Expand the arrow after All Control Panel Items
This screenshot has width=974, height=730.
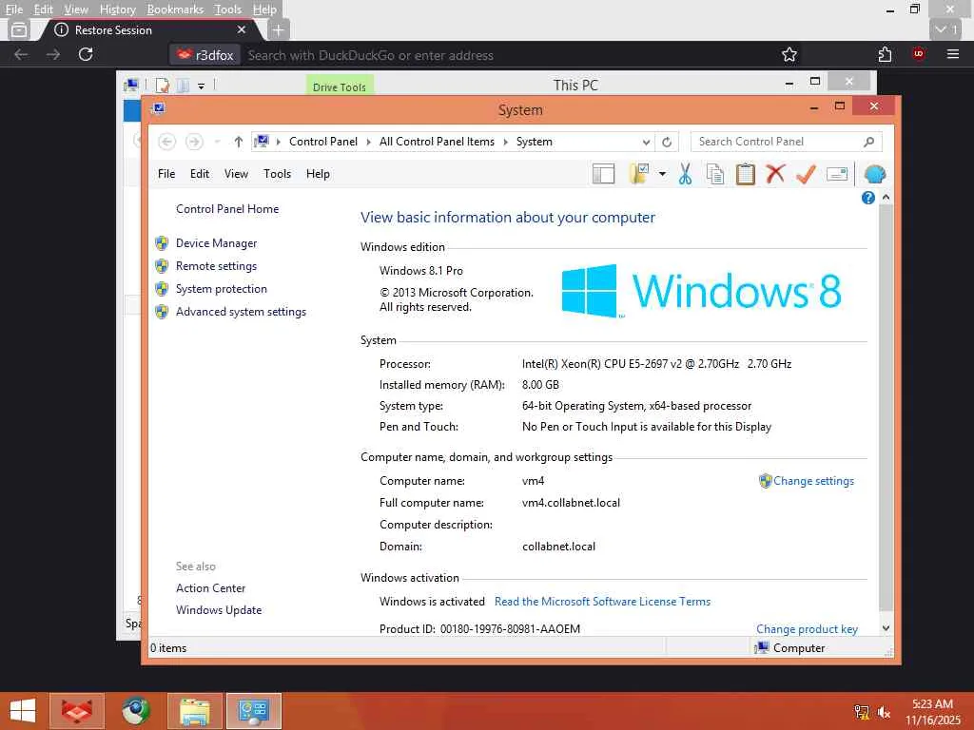(x=506, y=143)
